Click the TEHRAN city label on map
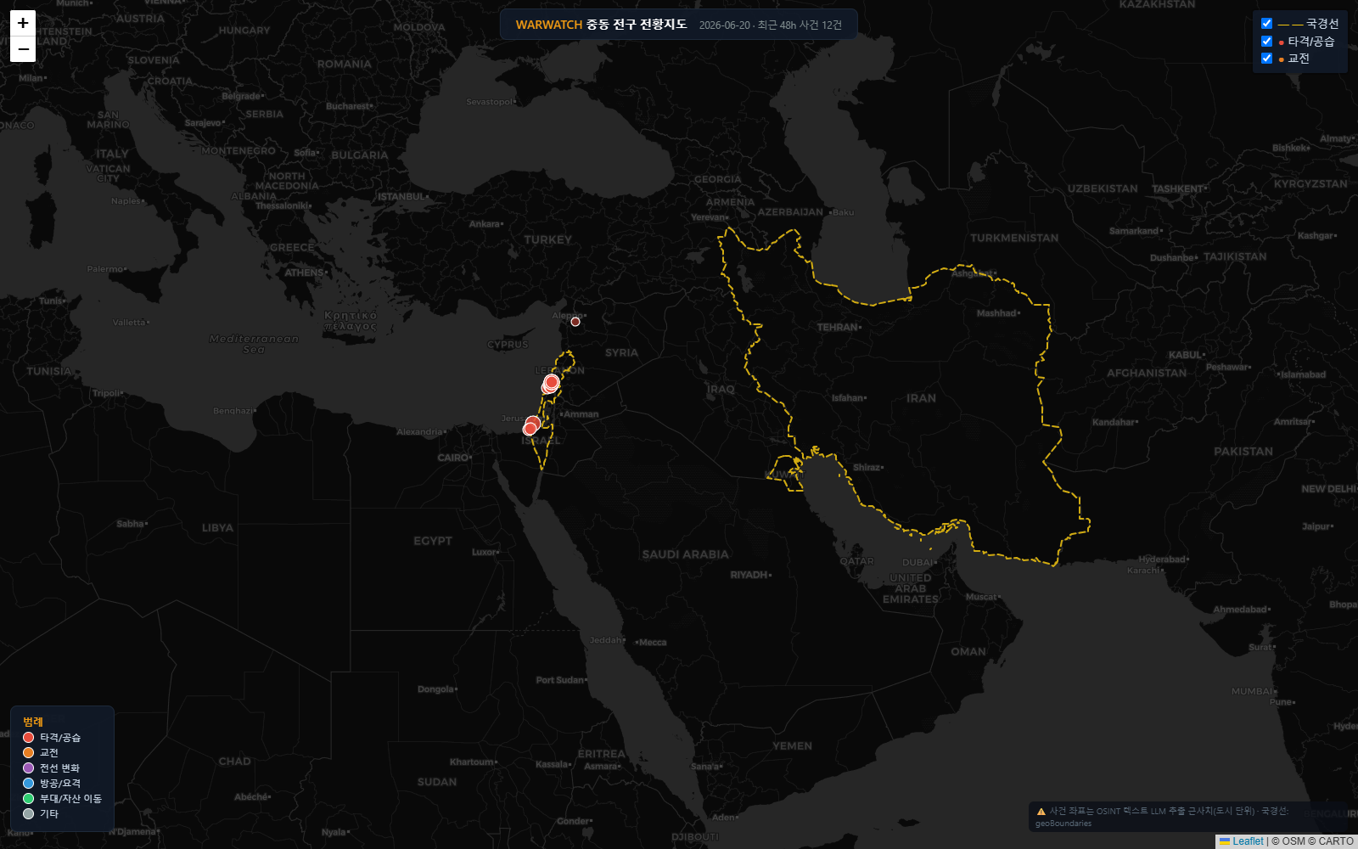The height and width of the screenshot is (849, 1358). pyautogui.click(x=839, y=327)
